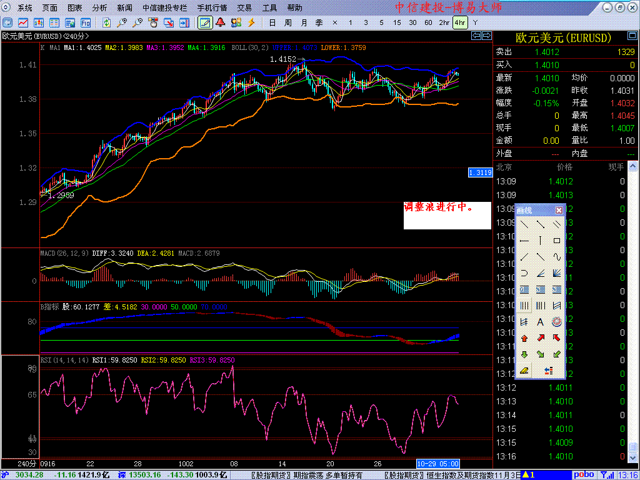Click the × tick period button
This screenshot has height=480, width=640.
(335, 22)
